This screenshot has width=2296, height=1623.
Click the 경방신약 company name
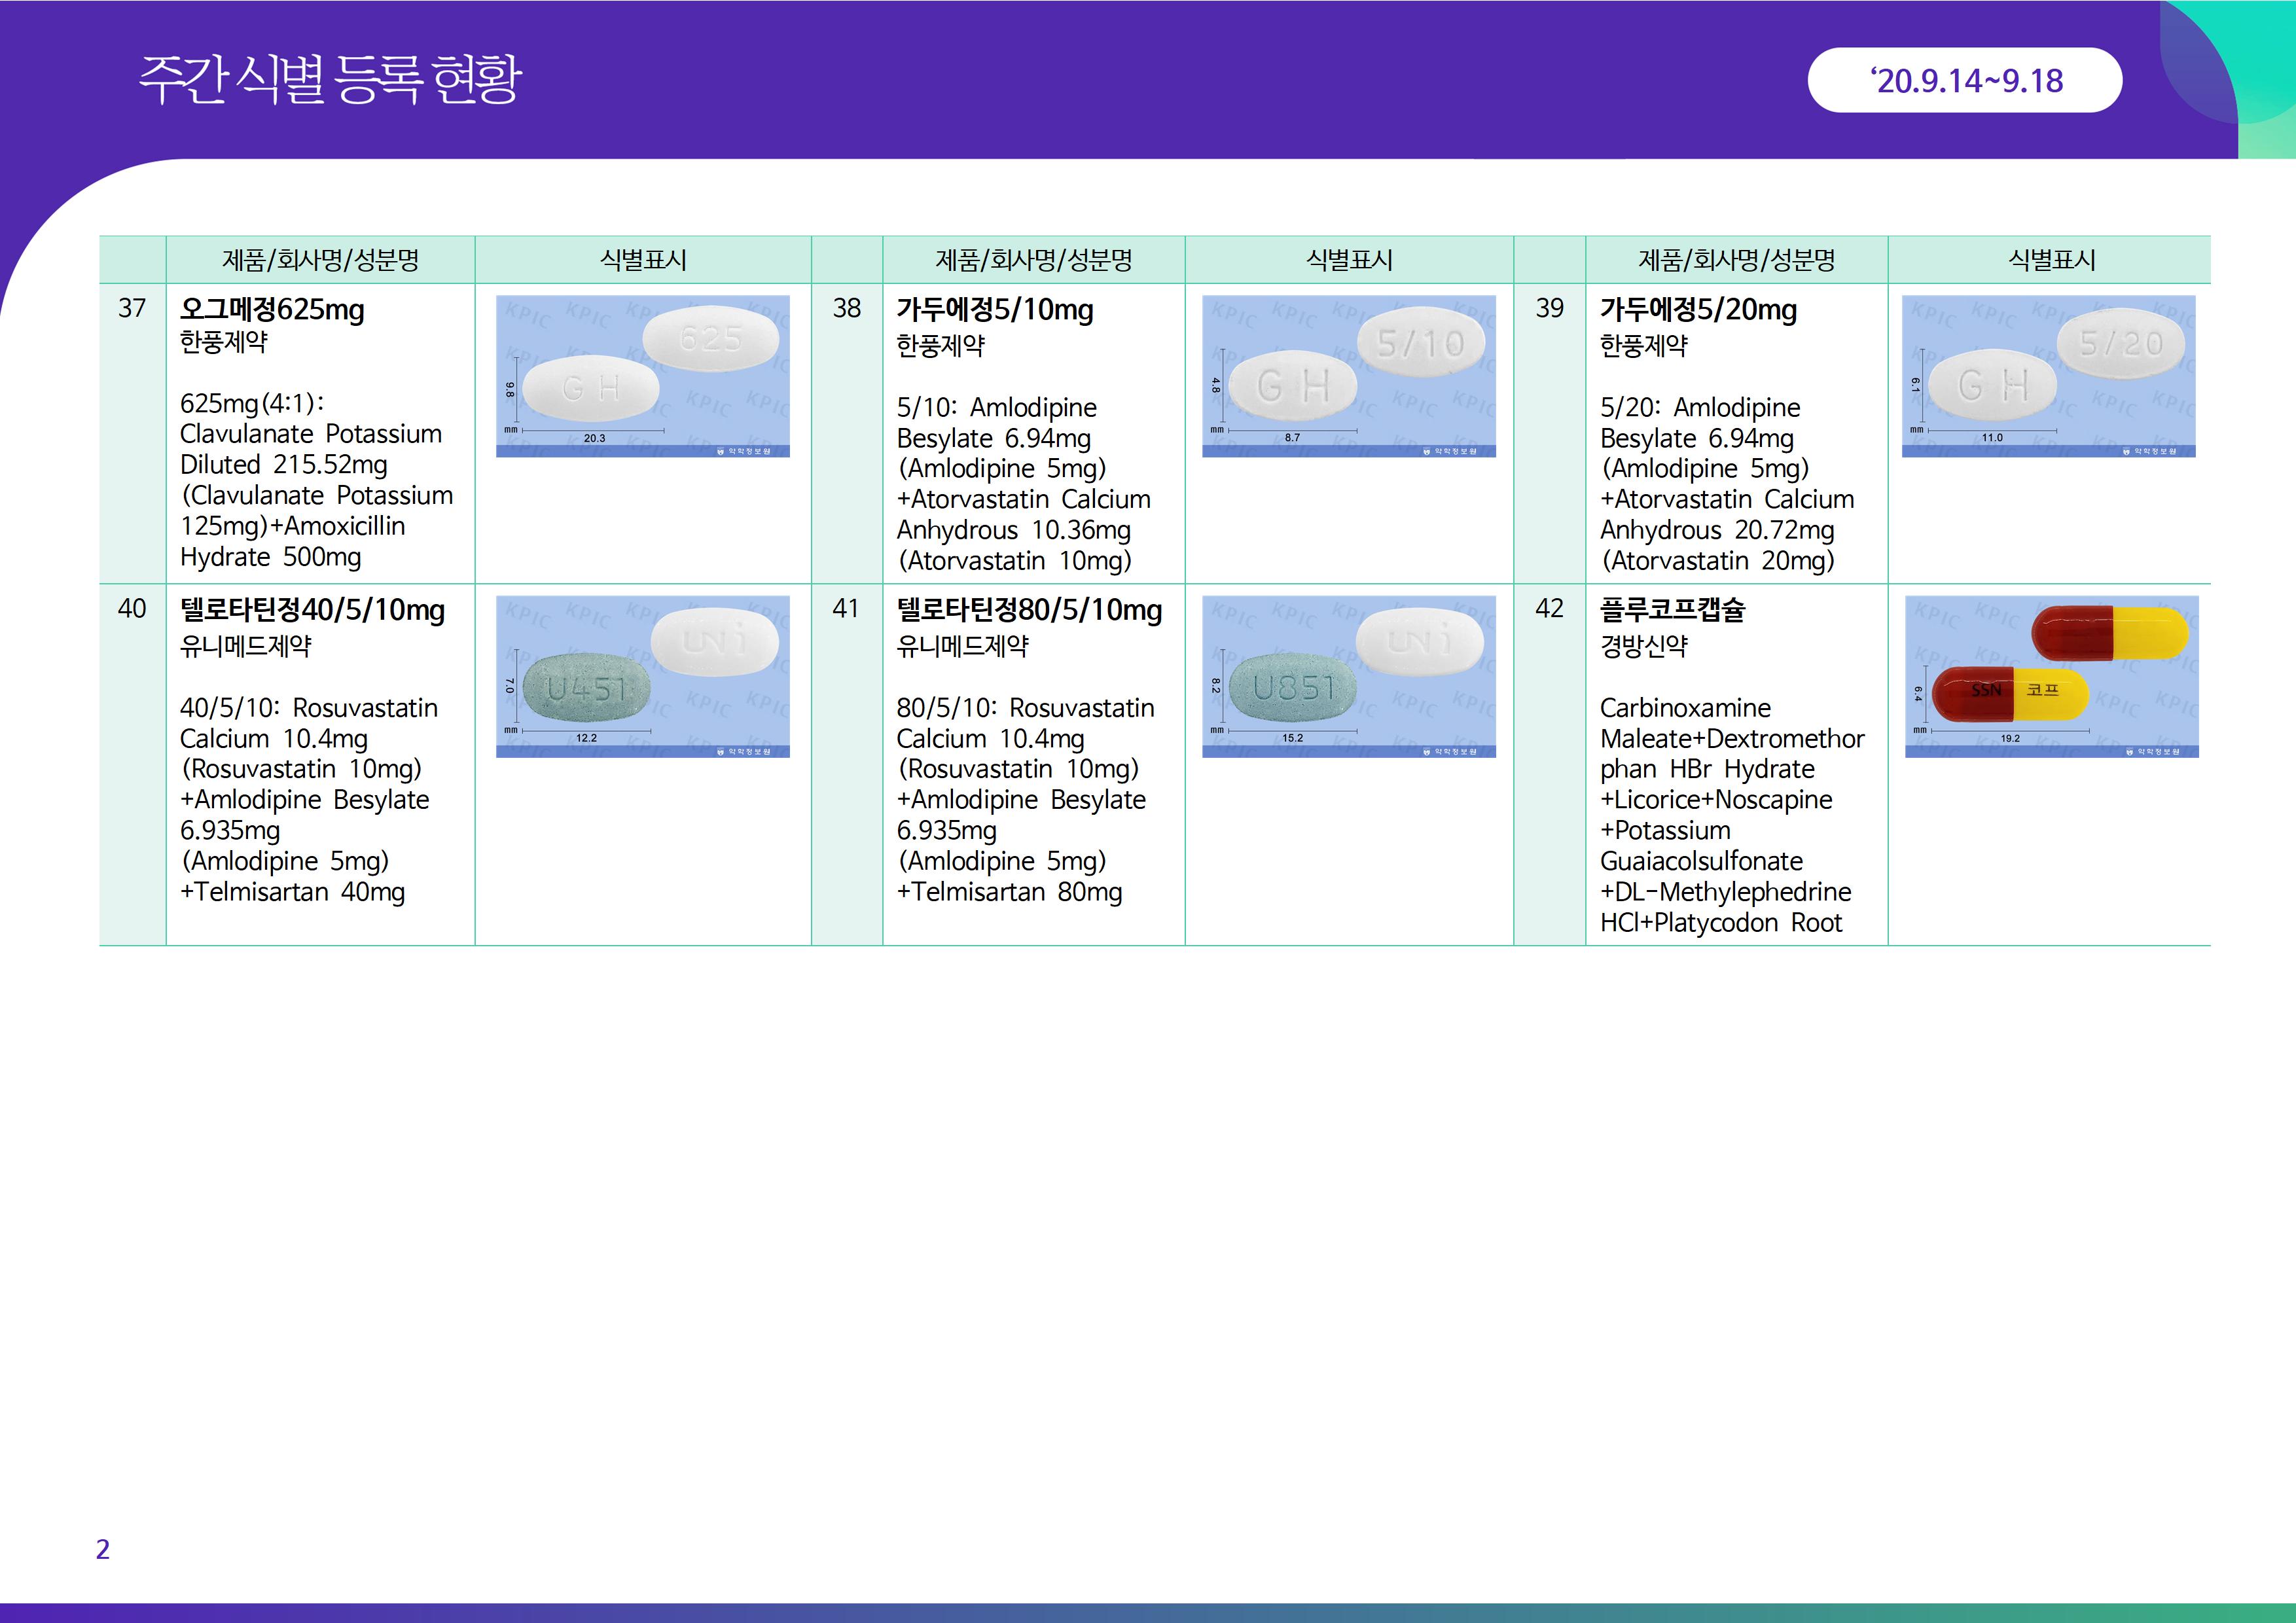[1643, 646]
